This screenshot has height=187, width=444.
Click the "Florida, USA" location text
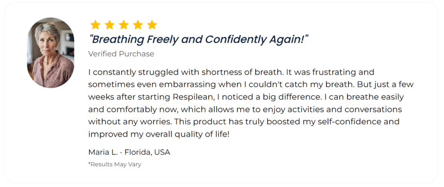[147, 152]
